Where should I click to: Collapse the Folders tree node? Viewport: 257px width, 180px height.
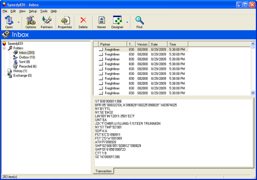[x=4, y=48]
